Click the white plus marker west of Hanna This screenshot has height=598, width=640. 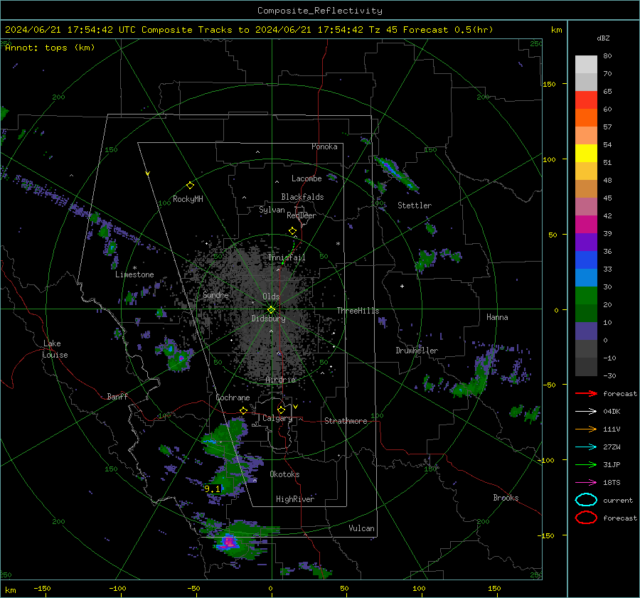coord(402,286)
